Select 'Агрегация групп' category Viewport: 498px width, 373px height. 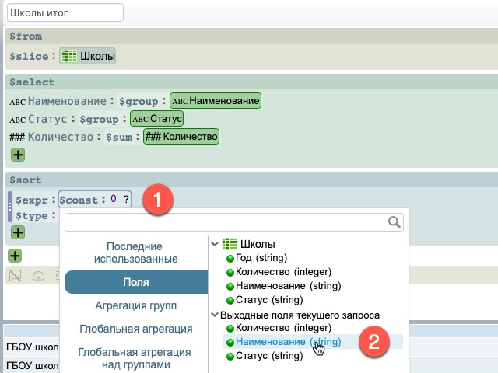click(x=136, y=305)
